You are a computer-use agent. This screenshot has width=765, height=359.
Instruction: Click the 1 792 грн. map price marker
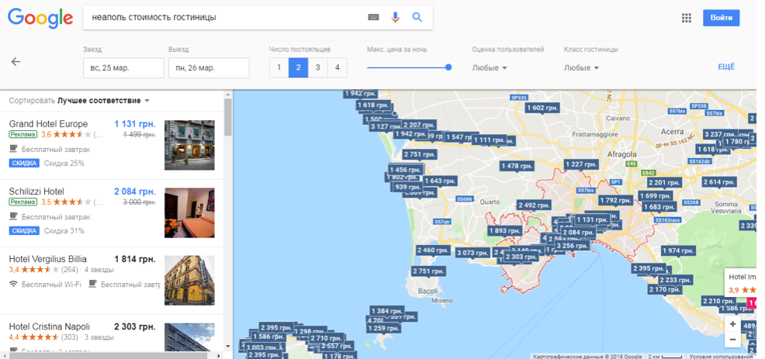[616, 200]
